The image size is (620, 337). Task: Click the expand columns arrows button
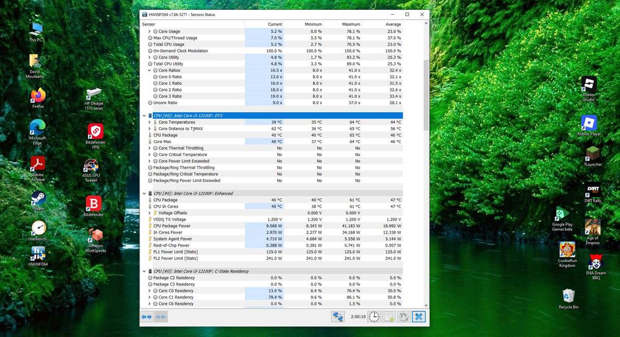point(147,317)
